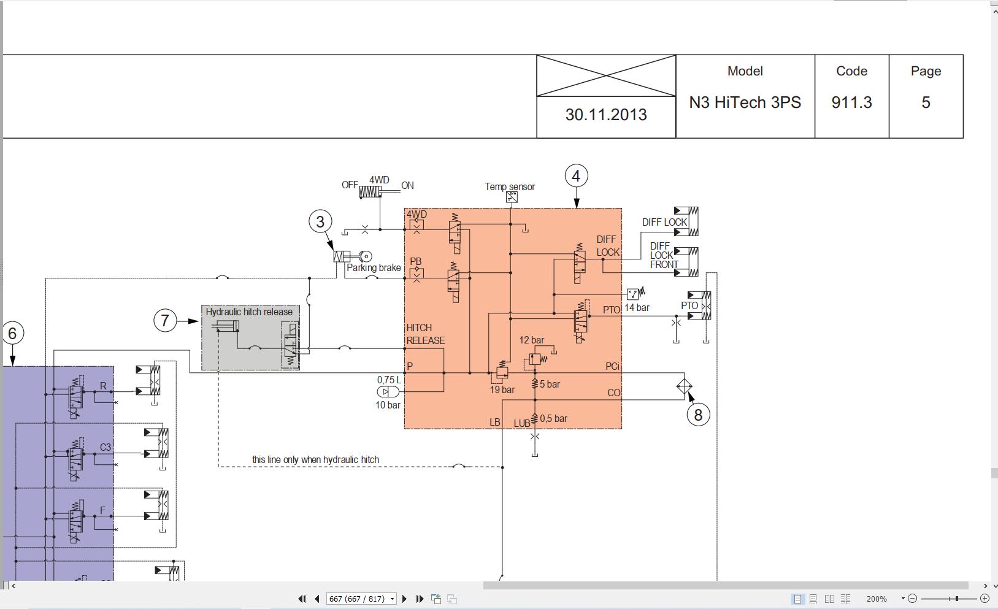
Task: Click the 200% zoom value
Action: coord(877,599)
